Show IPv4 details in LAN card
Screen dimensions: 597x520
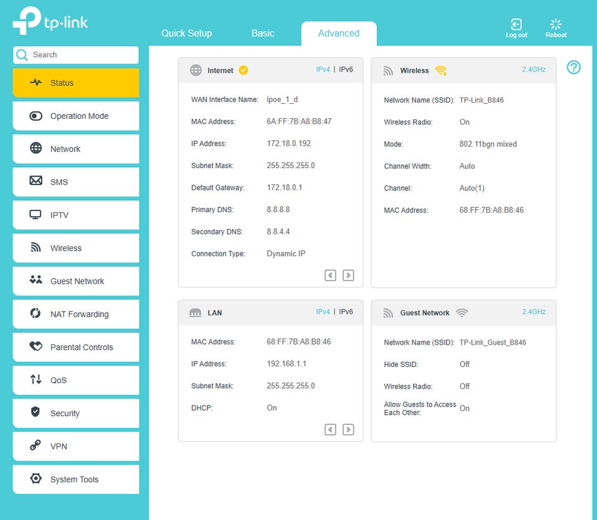[x=323, y=312]
